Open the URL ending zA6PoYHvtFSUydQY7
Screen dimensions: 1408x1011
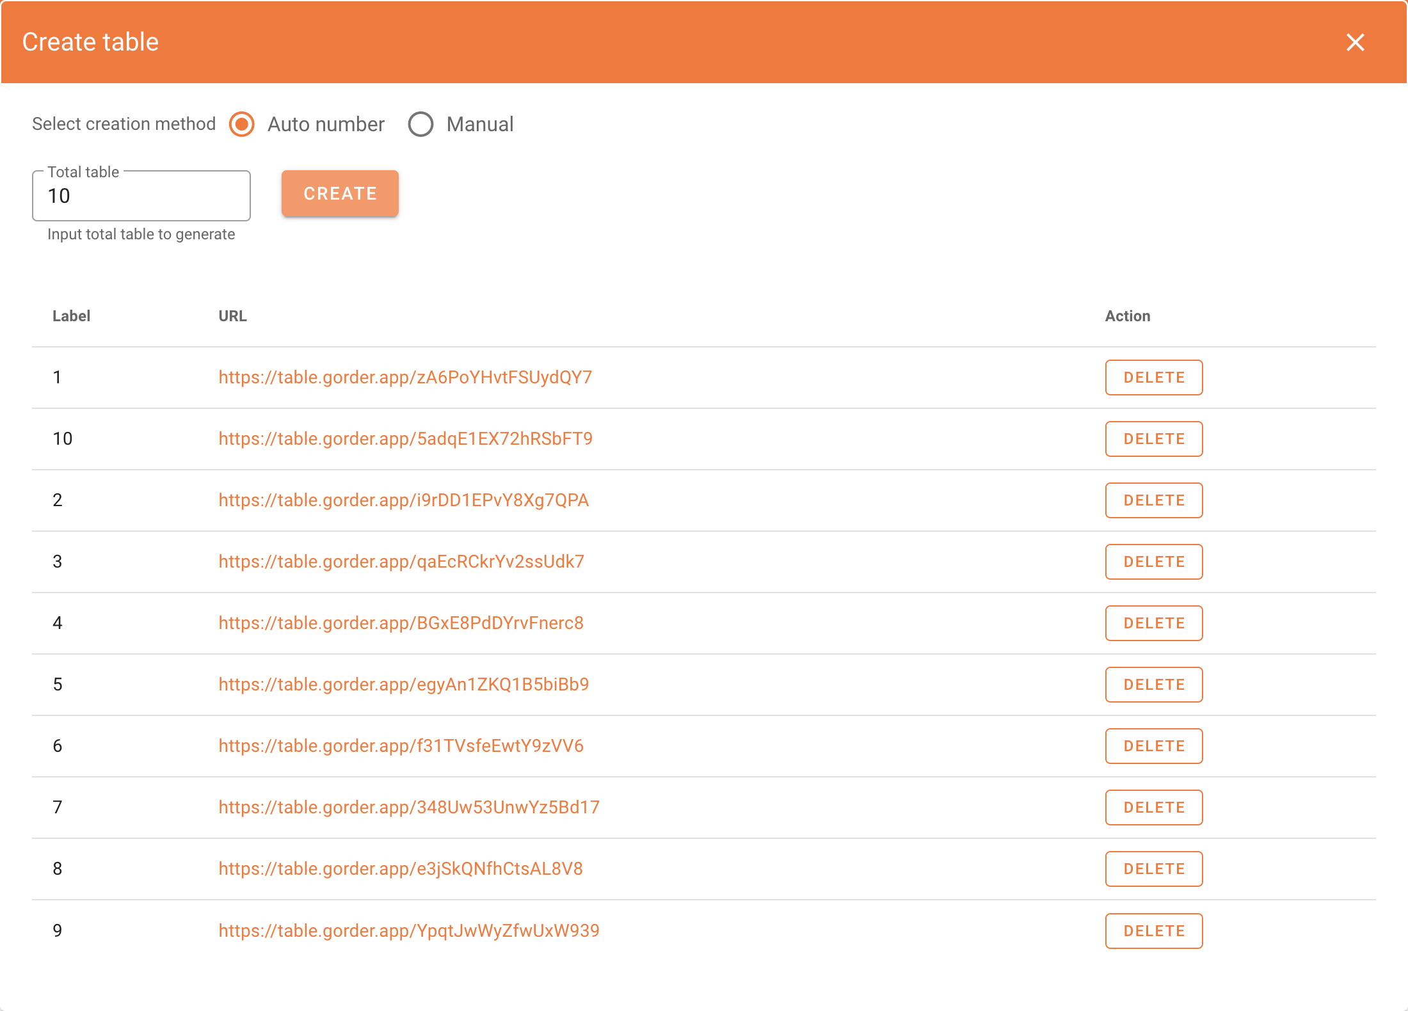405,378
